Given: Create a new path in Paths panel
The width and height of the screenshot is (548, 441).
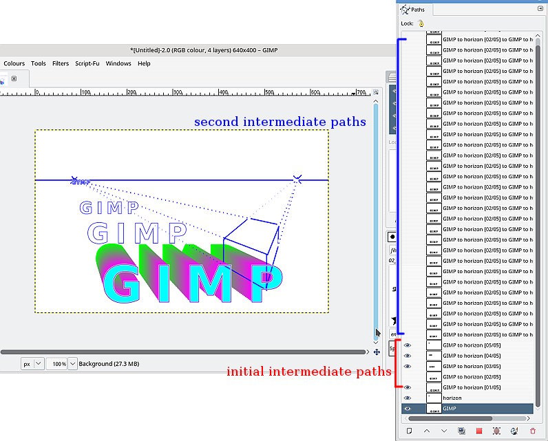Looking at the screenshot, I should (408, 431).
